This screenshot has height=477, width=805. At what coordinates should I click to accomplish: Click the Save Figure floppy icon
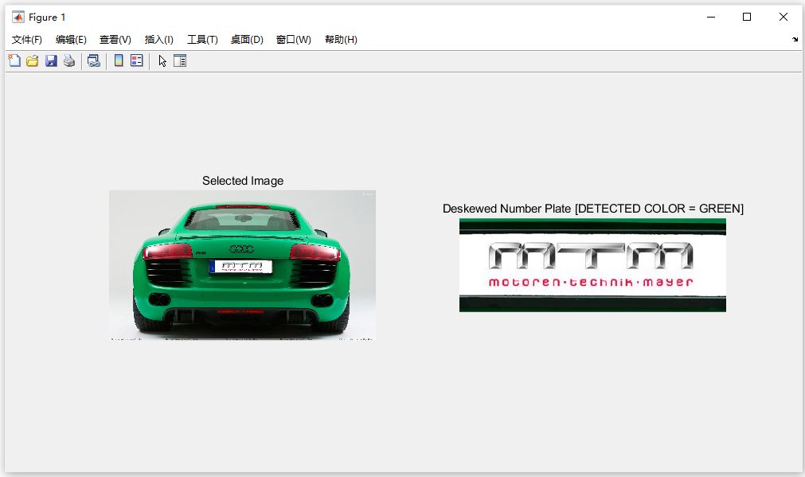pos(51,61)
